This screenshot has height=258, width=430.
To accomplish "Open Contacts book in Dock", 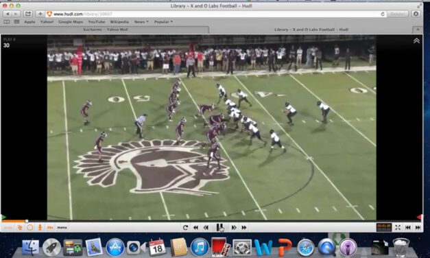I will point(178,247).
